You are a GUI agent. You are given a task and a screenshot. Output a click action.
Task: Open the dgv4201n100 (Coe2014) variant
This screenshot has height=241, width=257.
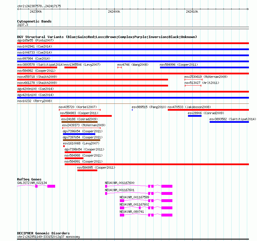click(36, 95)
